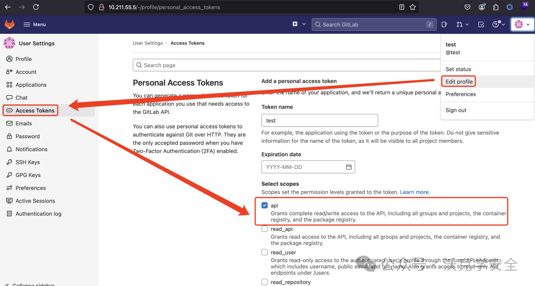Toggle reader view icon in address bar
The width and height of the screenshot is (535, 286).
coord(402,7)
